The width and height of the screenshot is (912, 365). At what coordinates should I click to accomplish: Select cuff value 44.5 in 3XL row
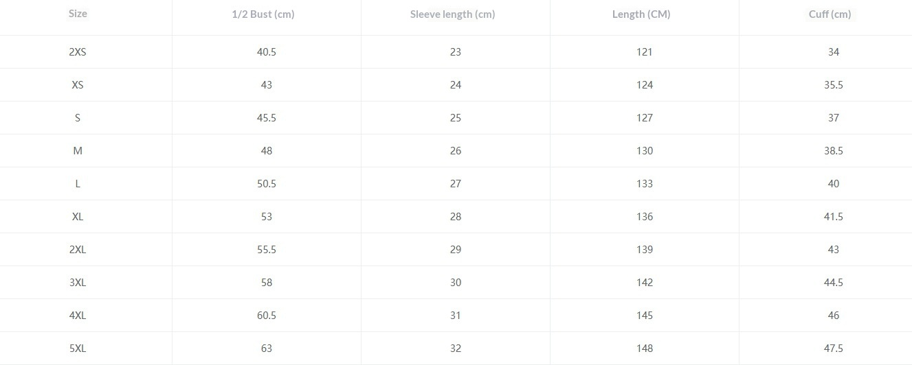834,283
